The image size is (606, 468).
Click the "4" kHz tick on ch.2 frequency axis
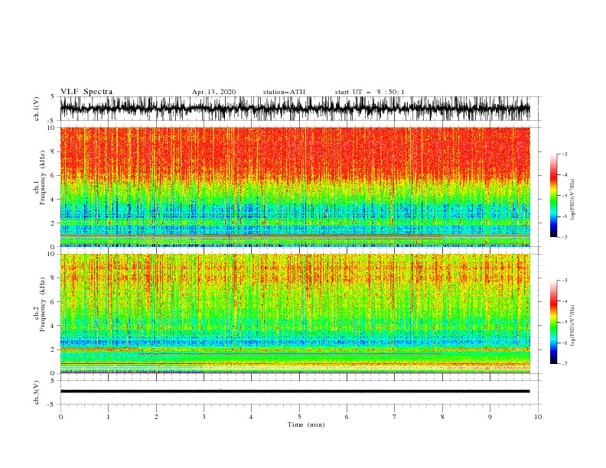53,326
